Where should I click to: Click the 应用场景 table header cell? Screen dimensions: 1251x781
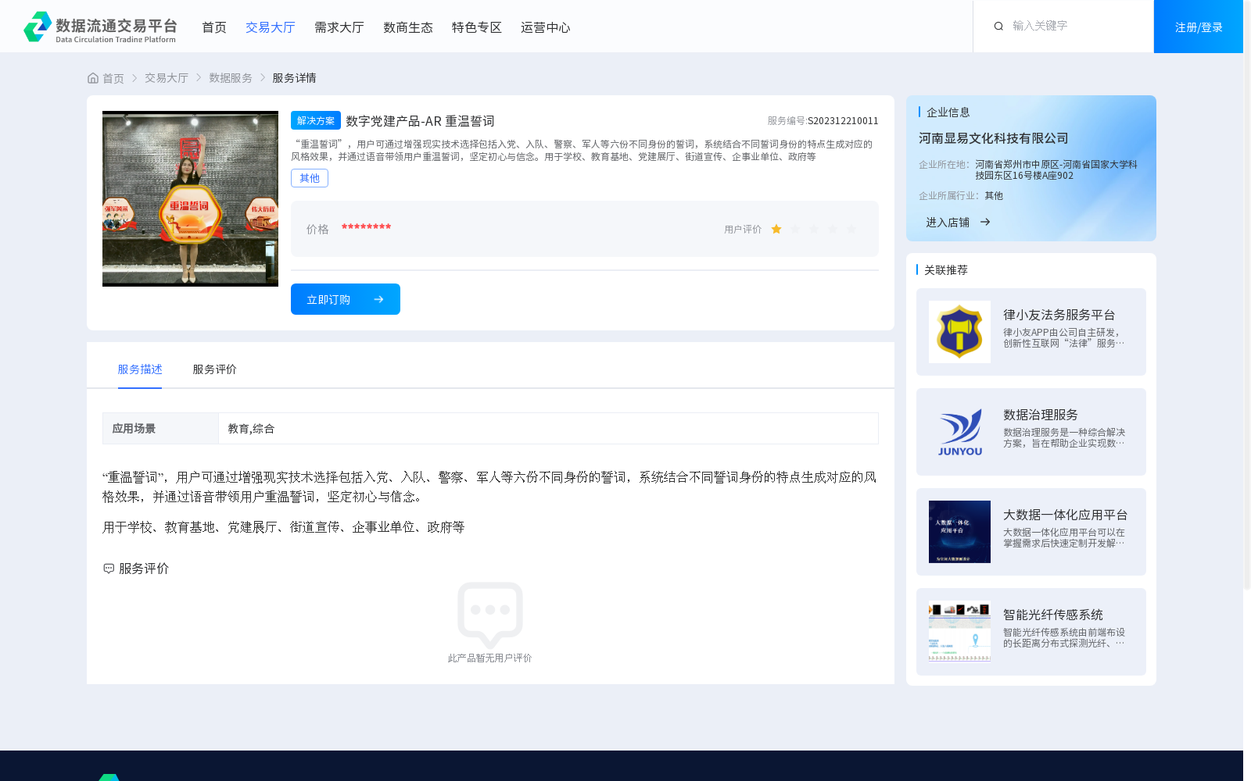[160, 429]
